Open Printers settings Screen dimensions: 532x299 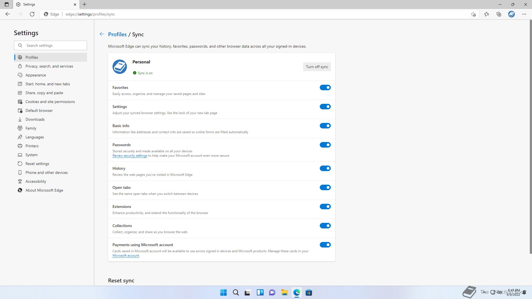[50, 146]
